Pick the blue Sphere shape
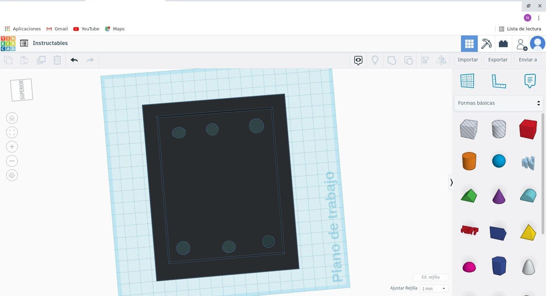 pyautogui.click(x=499, y=161)
